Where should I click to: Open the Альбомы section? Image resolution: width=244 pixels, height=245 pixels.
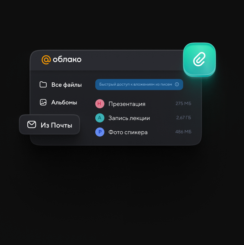[58, 102]
